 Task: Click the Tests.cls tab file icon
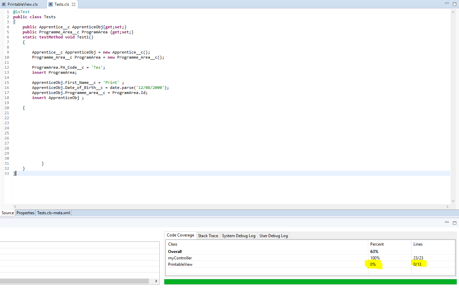pos(50,4)
